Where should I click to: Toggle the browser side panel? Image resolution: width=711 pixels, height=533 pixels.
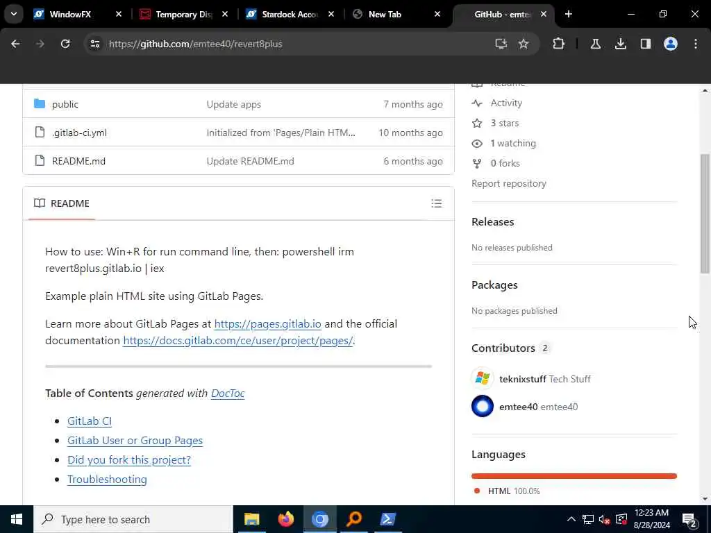[x=645, y=44]
